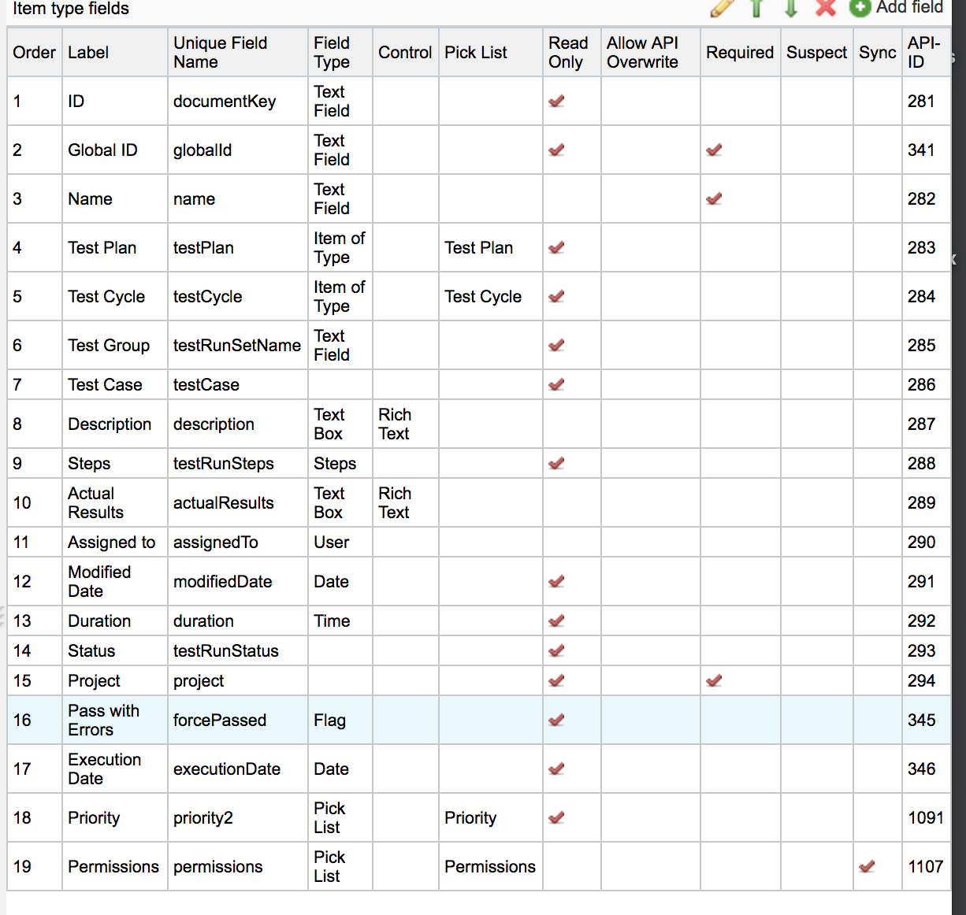Click the Sync column header
This screenshot has height=915, width=966.
878,53
